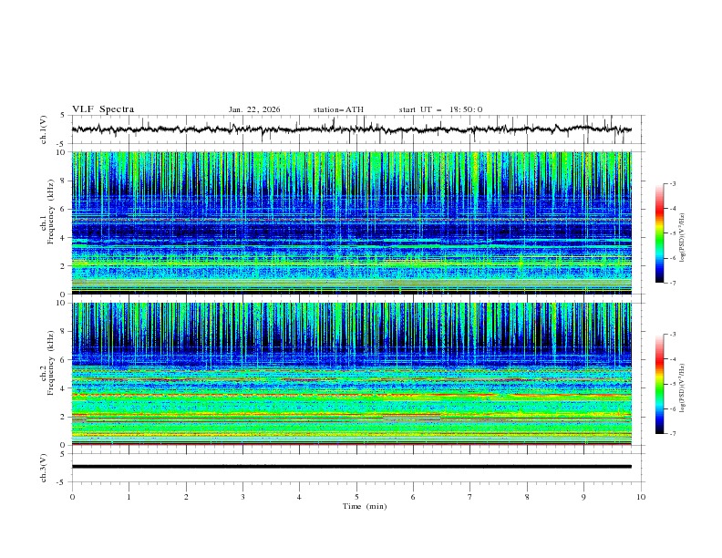Image resolution: width=722 pixels, height=558 pixels.
Task: Click the "-5" label on ch.2 colorbar
Action: click(x=673, y=384)
